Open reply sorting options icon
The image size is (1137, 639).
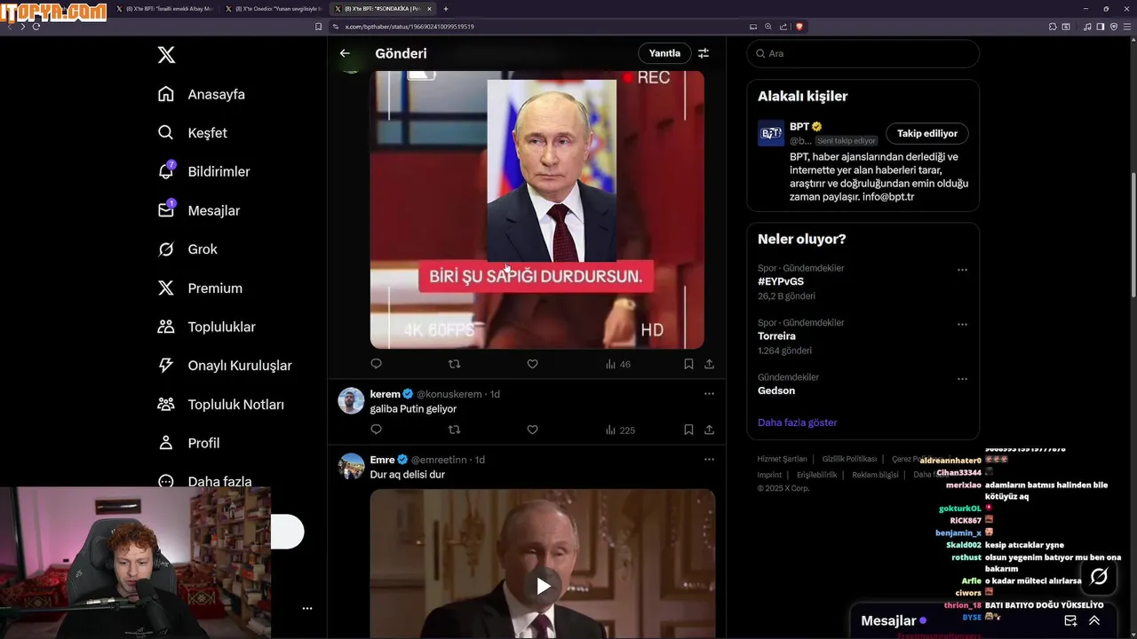(x=704, y=53)
